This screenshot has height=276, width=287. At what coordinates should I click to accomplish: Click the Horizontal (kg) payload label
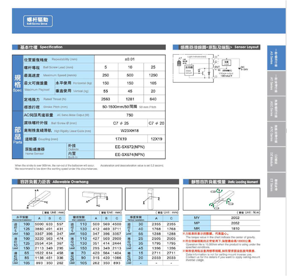point(82,83)
